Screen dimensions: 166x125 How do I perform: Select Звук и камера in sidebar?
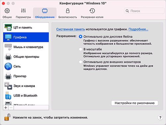pyautogui.click(x=26, y=86)
